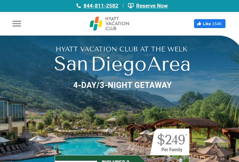Viewport: 239px width, 162px height.
Task: Click the Per Family label
Action: pos(172,150)
